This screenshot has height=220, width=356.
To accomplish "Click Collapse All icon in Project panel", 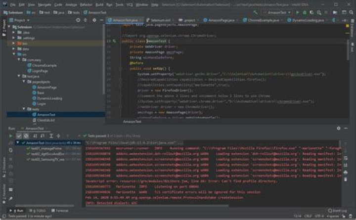I will 86,20.
